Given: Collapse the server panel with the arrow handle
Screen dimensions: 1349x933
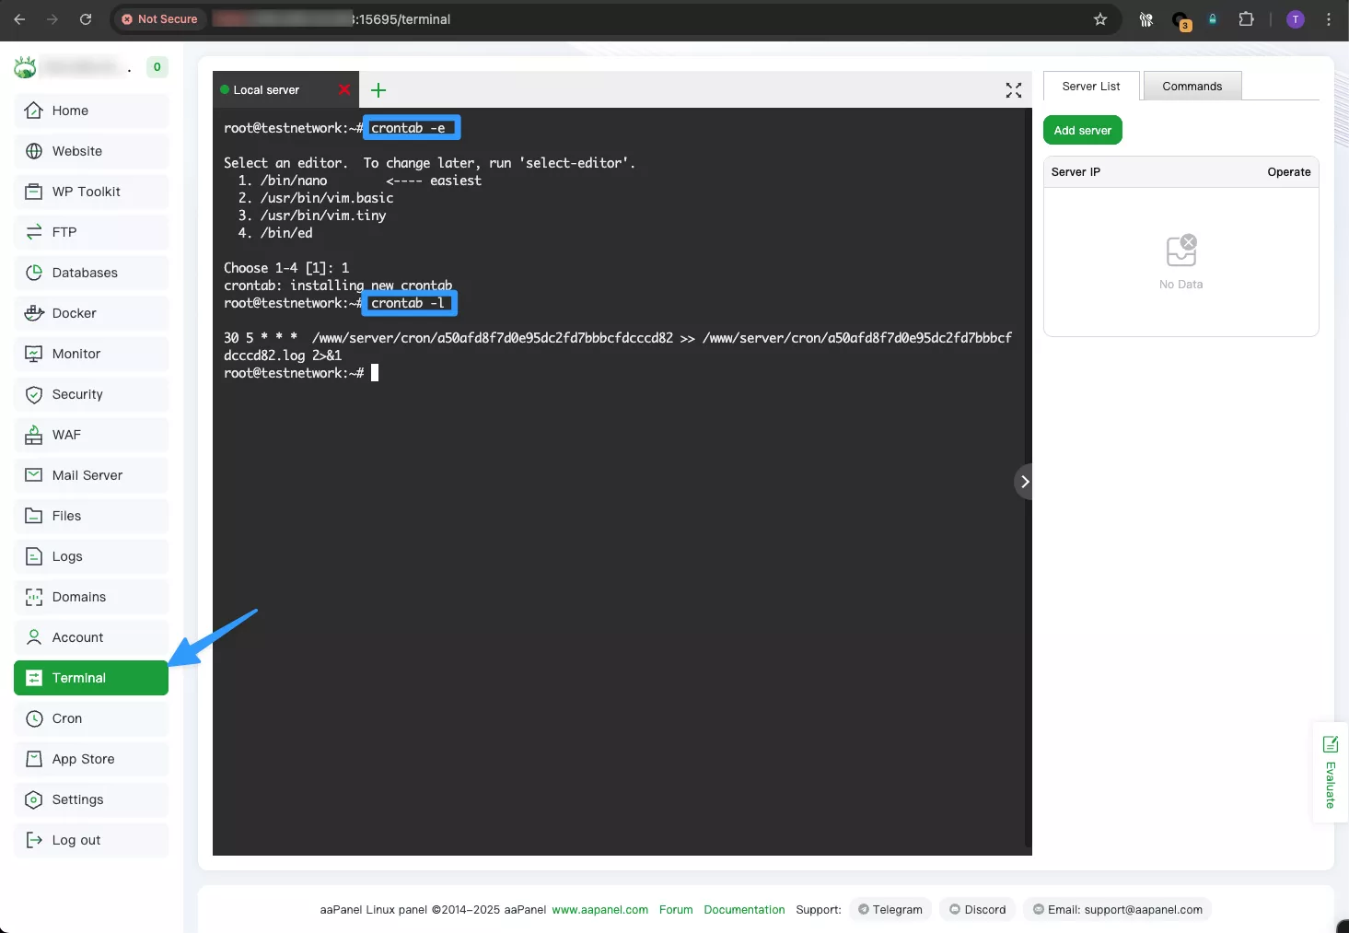Looking at the screenshot, I should [1023, 482].
